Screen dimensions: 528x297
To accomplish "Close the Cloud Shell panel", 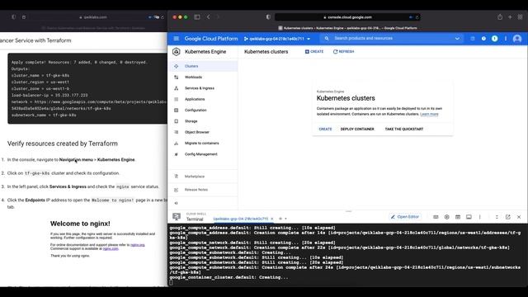I will click(519, 217).
